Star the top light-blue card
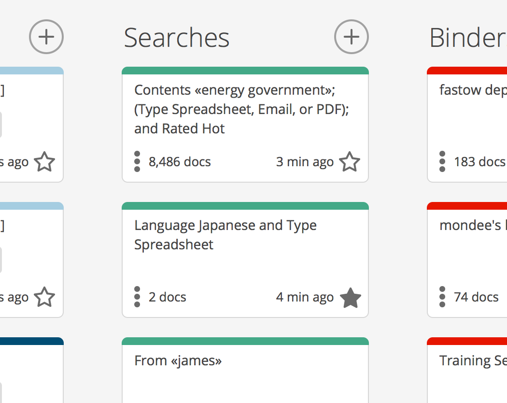Screen dimensions: 507x403 coord(44,161)
